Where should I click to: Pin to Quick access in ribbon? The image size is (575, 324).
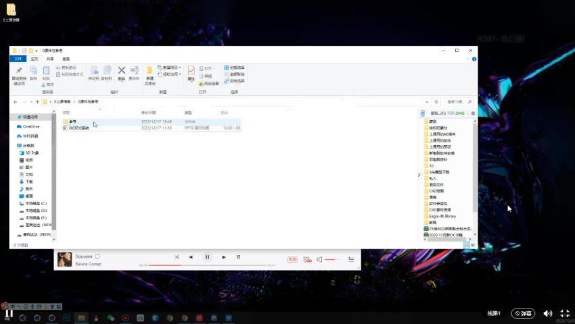[19, 76]
